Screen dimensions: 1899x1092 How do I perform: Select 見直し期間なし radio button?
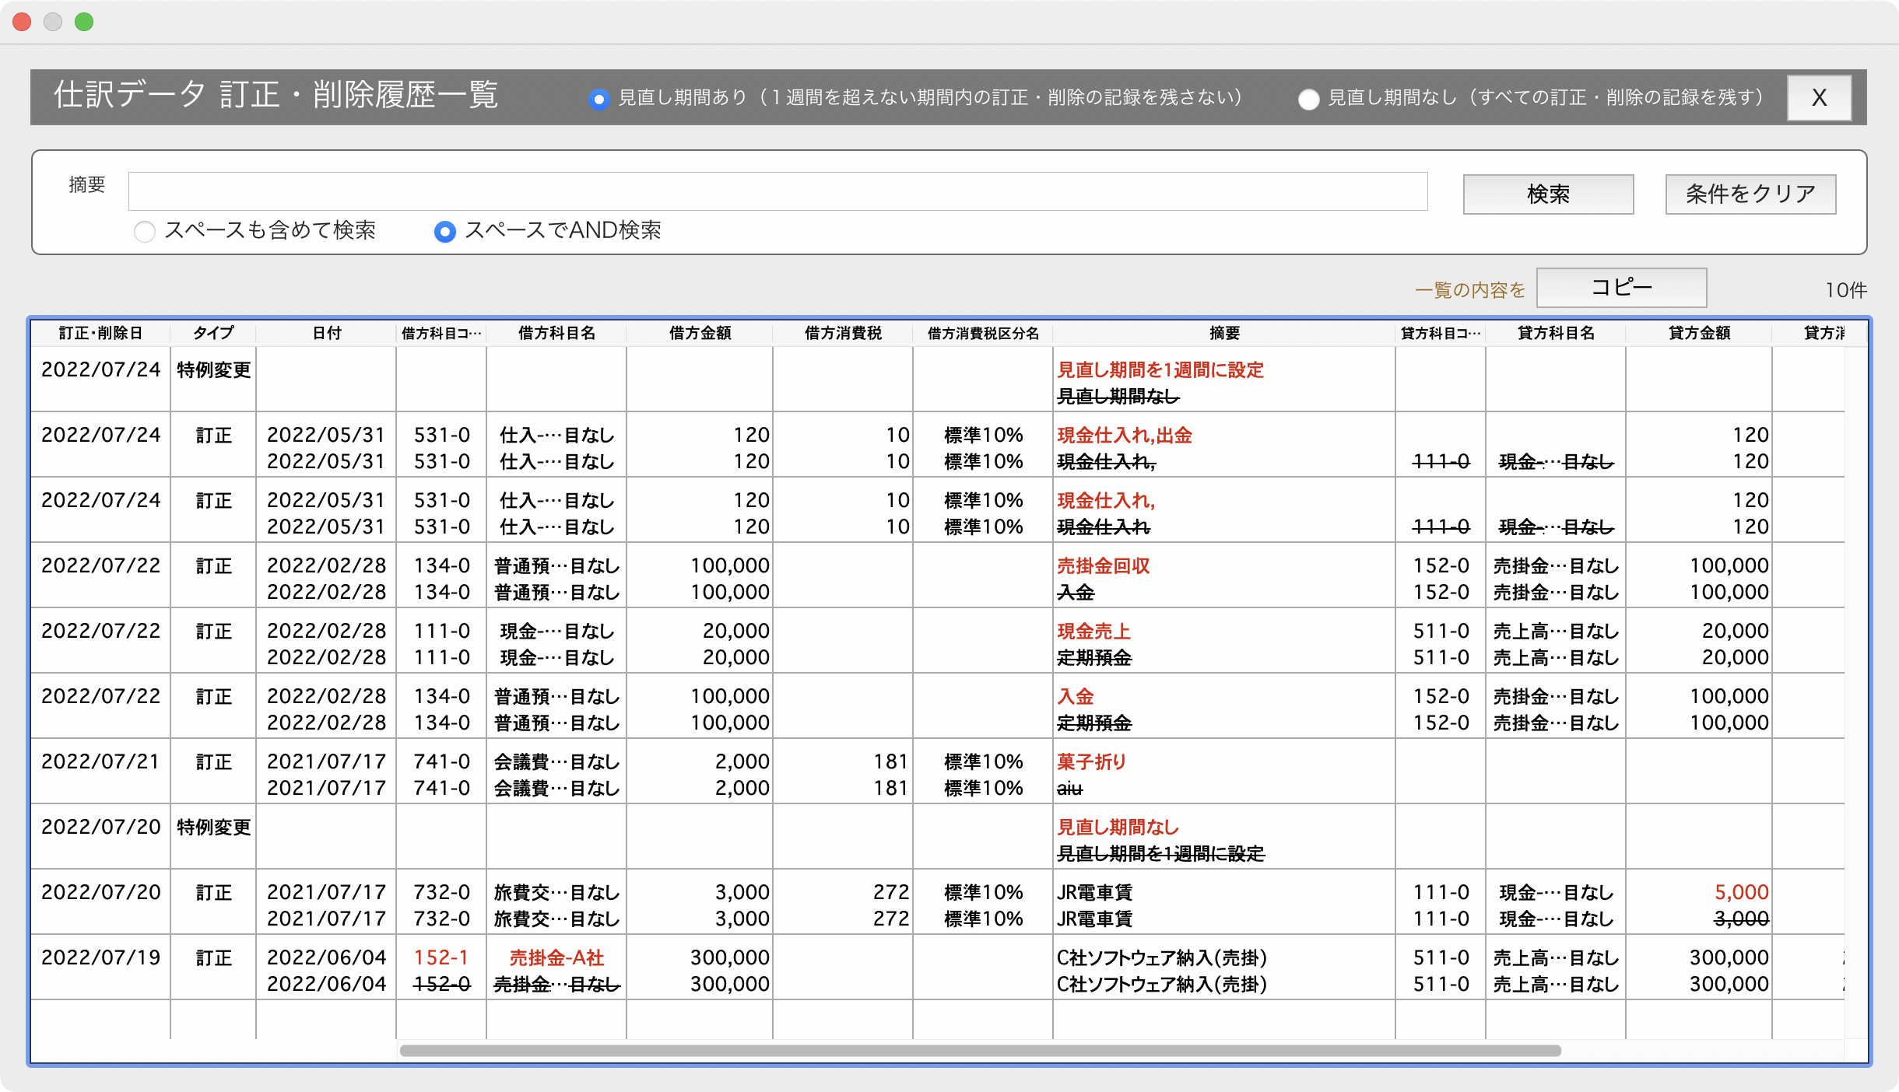click(1308, 99)
